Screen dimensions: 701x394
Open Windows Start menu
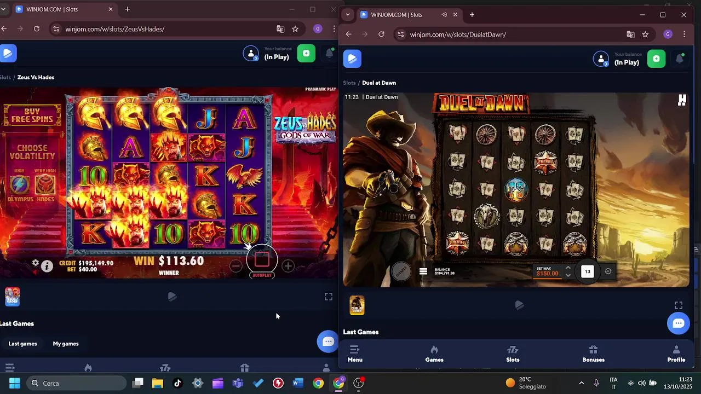(15, 383)
